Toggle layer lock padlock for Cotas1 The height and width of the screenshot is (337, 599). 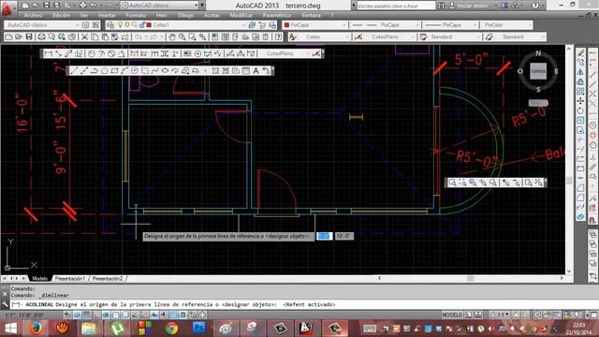click(x=141, y=25)
